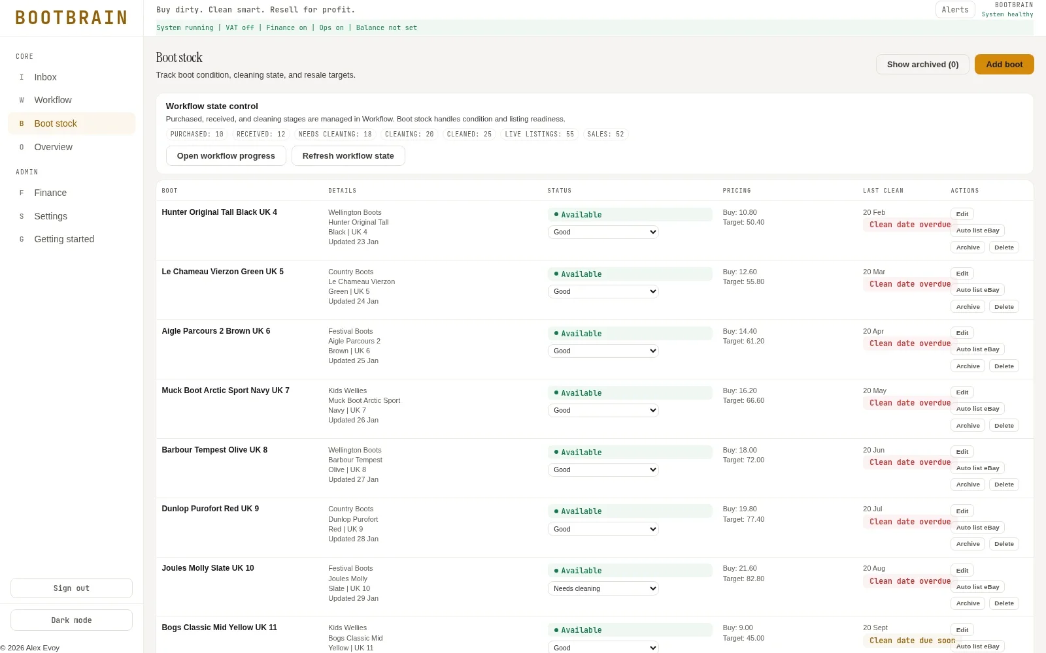Screen dimensions: 1046x653
Task: Switch on Dark mode
Action: (x=71, y=620)
